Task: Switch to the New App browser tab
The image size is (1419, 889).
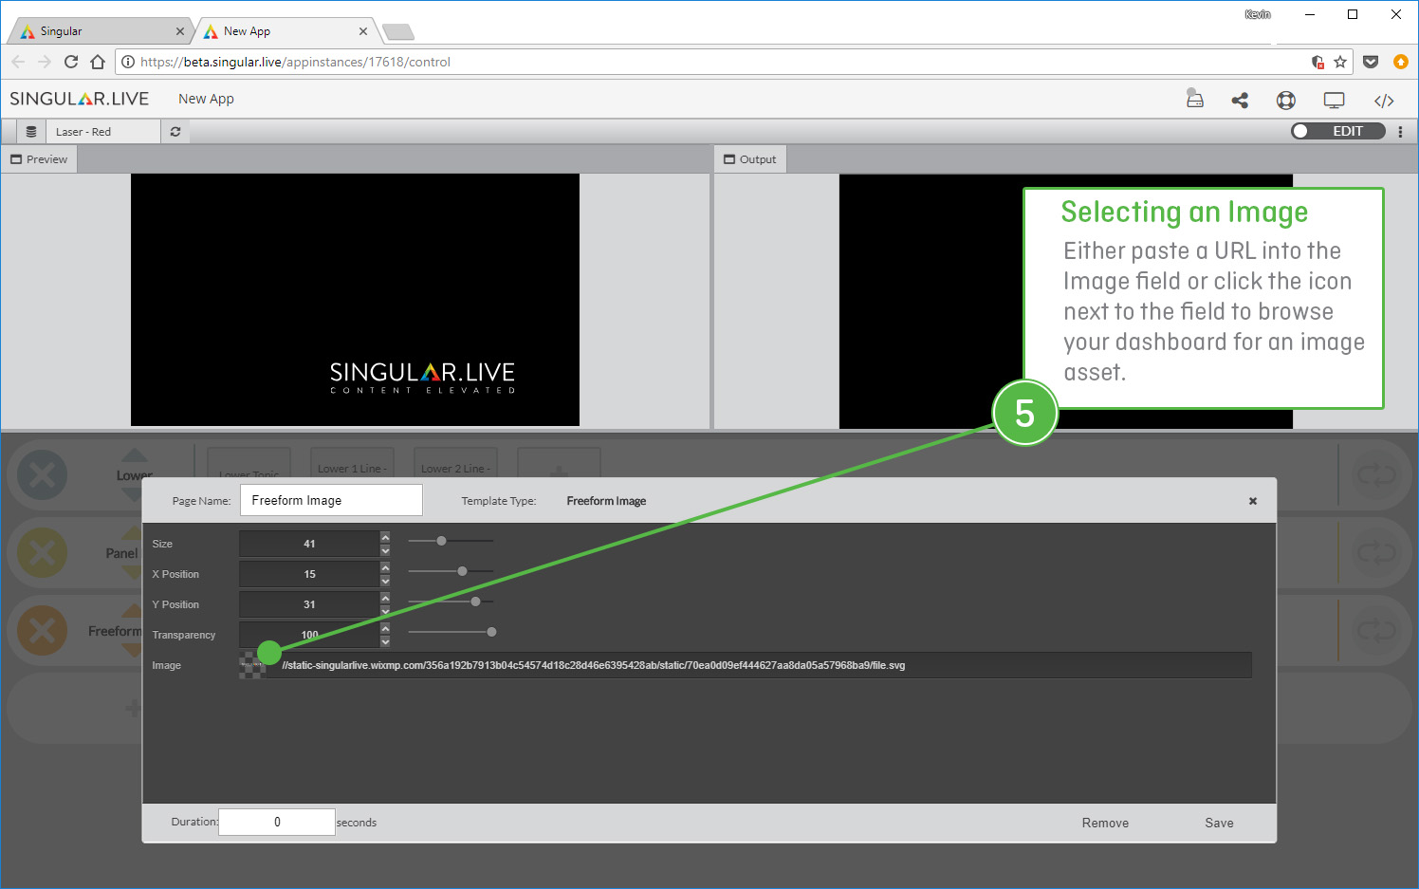Action: [285, 31]
